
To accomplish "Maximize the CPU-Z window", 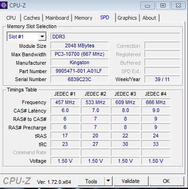I will point(163,6).
